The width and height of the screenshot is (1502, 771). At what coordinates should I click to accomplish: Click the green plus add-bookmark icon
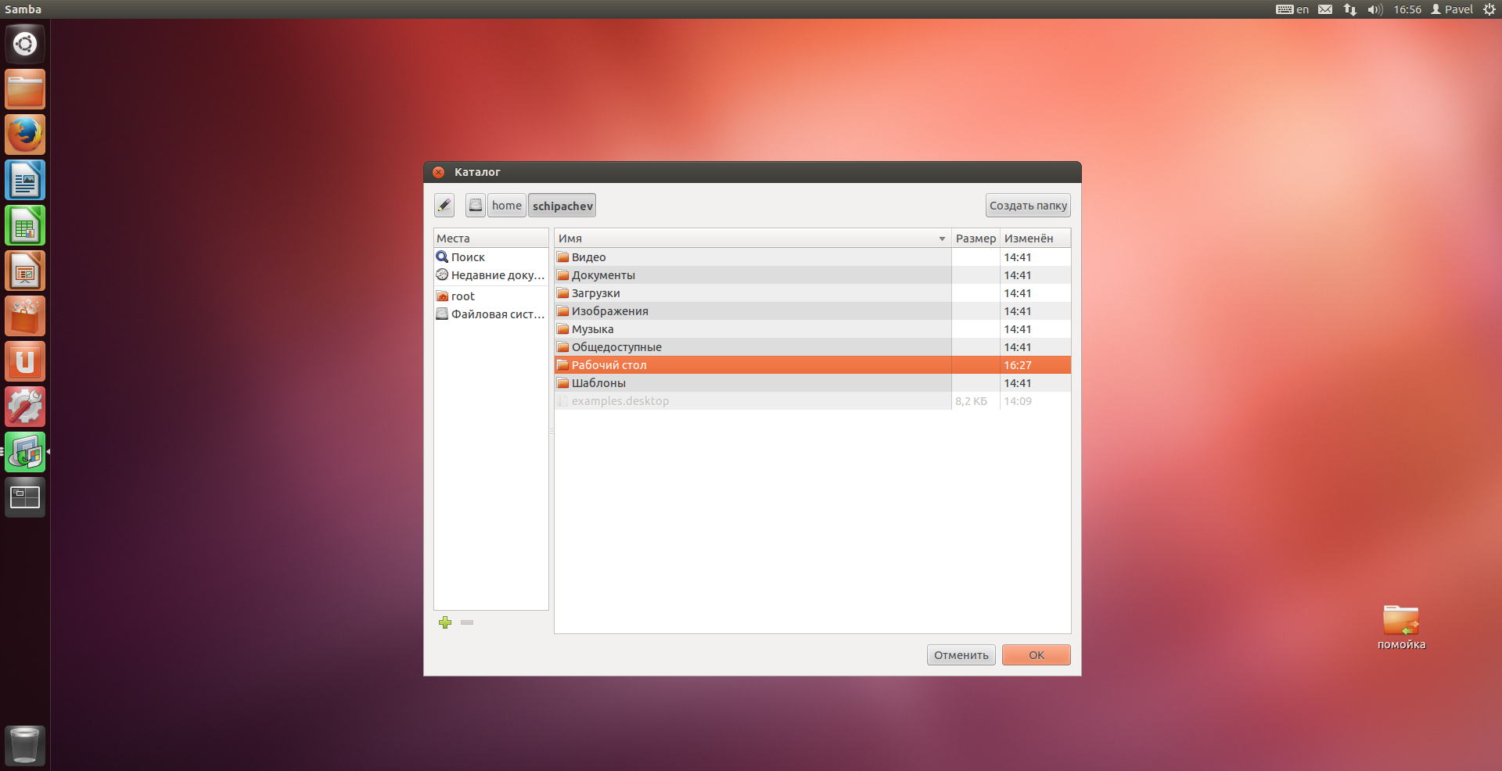pos(445,622)
